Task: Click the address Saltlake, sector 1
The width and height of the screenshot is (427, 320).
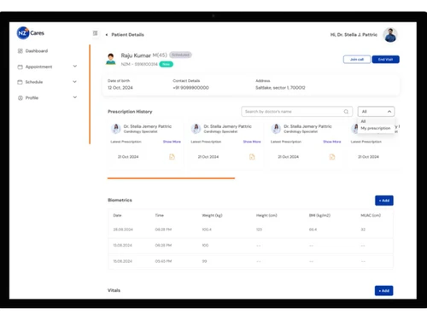Action: tap(280, 88)
